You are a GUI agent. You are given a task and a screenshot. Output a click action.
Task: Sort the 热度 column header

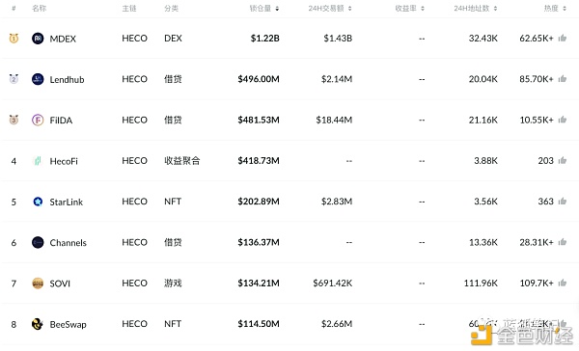[555, 8]
